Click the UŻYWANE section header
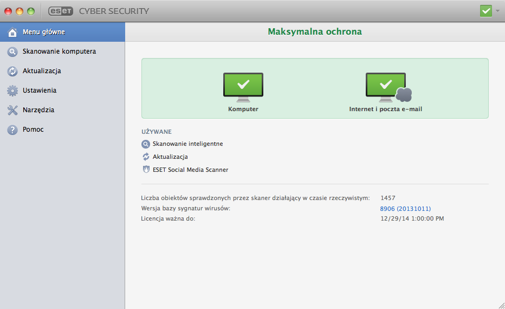The height and width of the screenshot is (309, 505). (x=157, y=132)
